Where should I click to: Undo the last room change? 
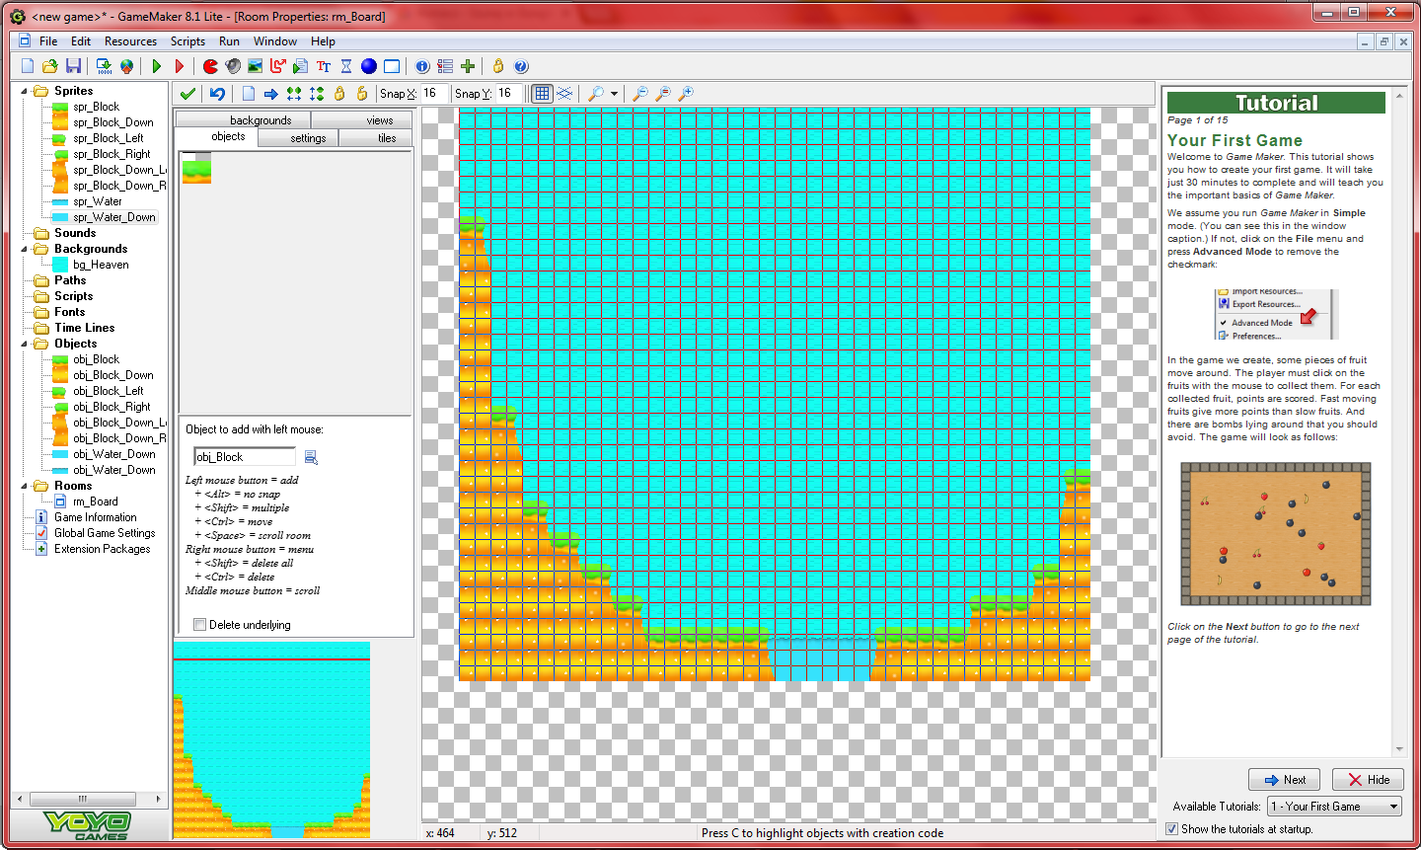click(x=217, y=94)
